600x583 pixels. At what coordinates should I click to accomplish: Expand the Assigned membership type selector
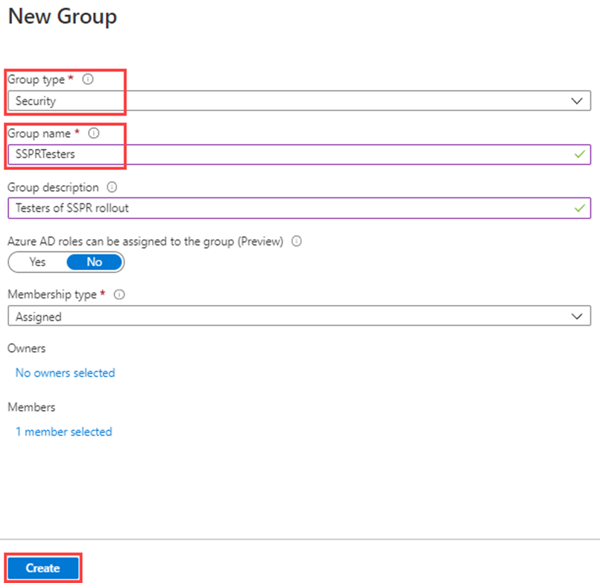pyautogui.click(x=298, y=315)
